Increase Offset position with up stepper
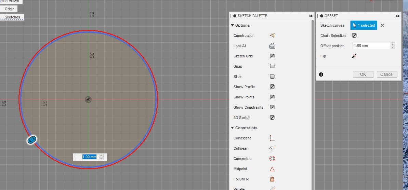 [x=393, y=44]
